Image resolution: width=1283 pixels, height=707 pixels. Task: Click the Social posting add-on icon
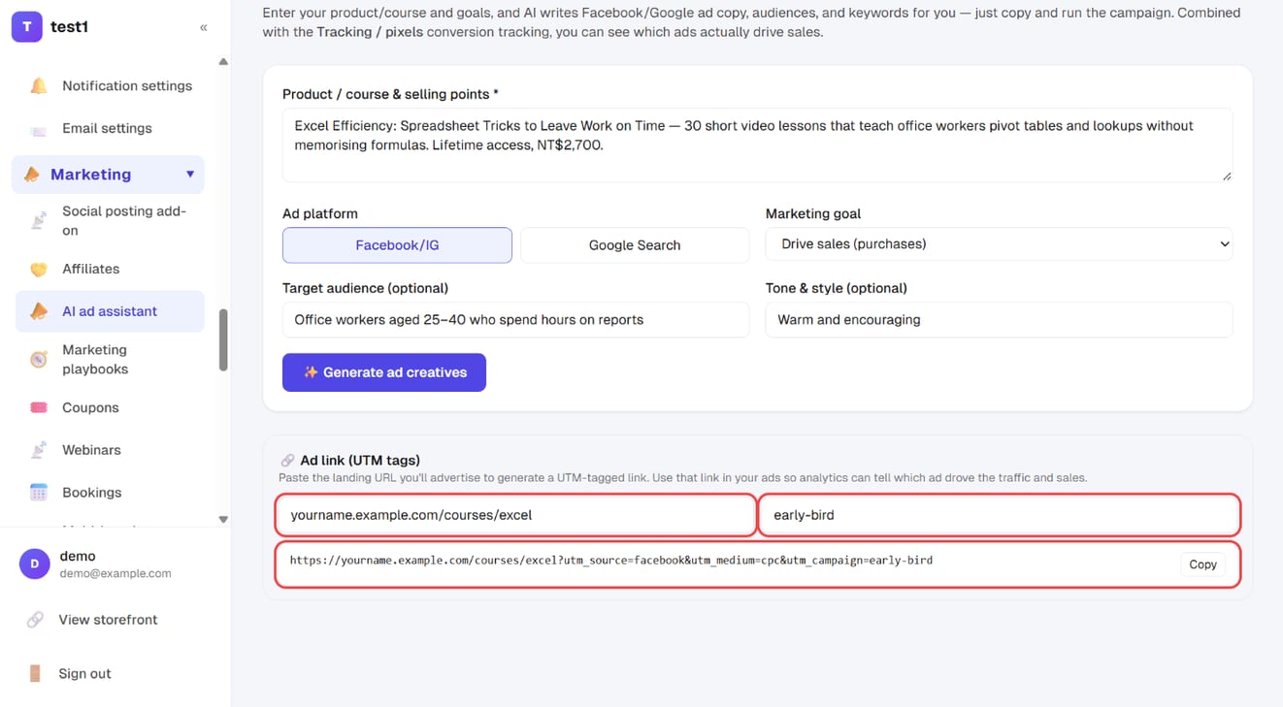[x=39, y=221]
